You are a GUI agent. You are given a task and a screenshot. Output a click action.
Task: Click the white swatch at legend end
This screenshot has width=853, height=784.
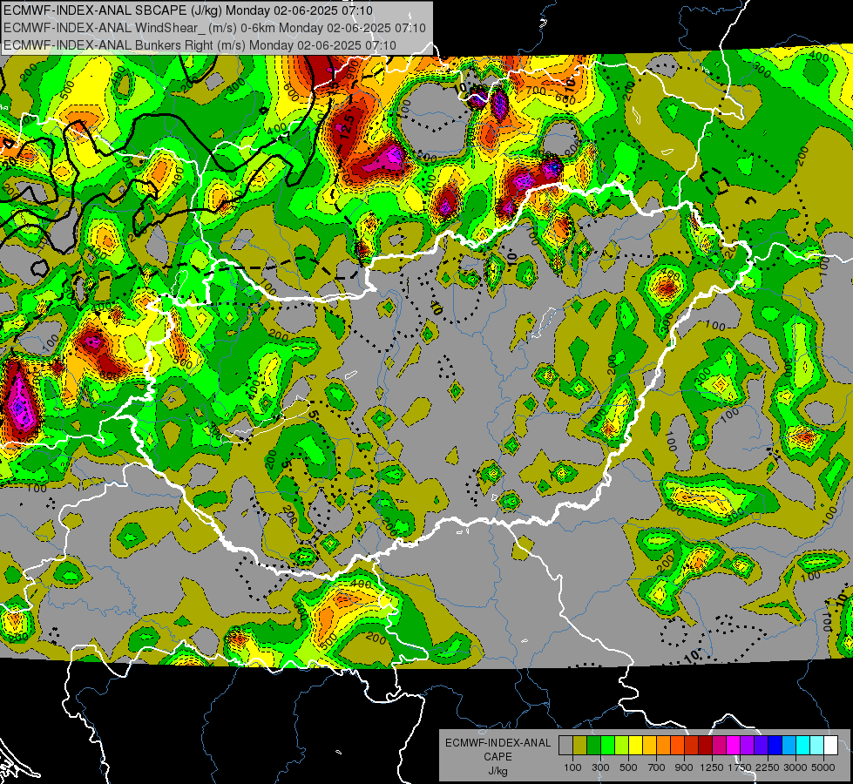[831, 746]
